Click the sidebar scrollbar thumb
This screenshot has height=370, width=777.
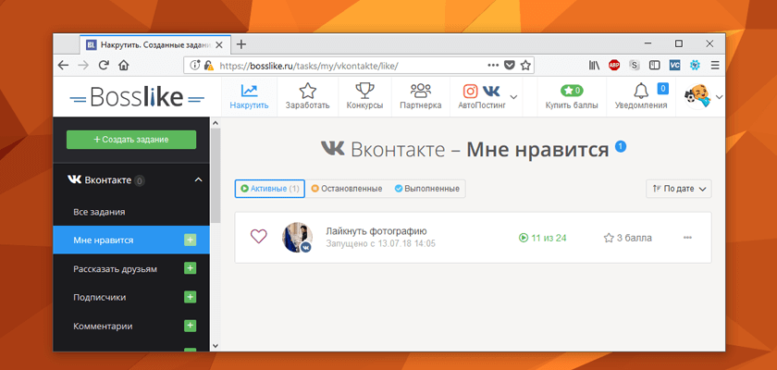click(215, 175)
